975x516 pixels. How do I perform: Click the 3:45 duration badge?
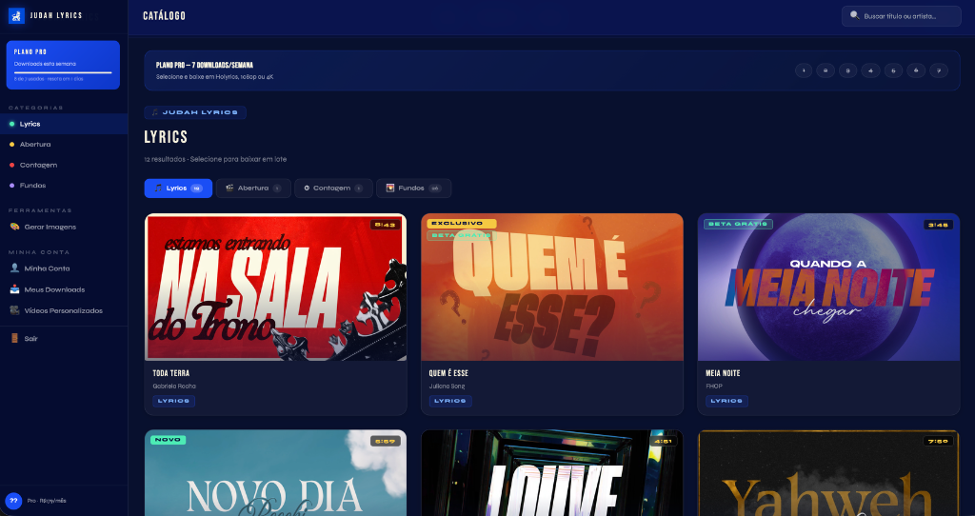click(x=938, y=225)
